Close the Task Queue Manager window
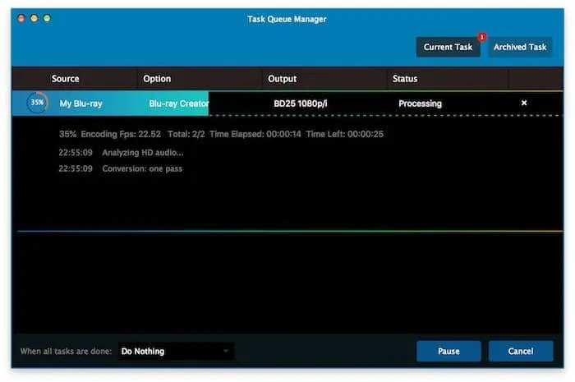This screenshot has height=382, width=575. (21, 18)
